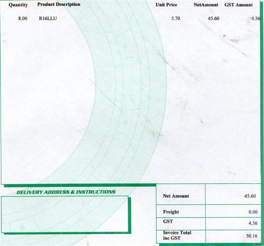Select the Freight label
Image resolution: width=264 pixels, height=246 pixels.
(171, 212)
